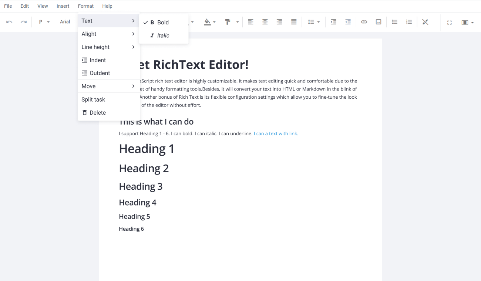Viewport: 481px width, 281px height.
Task: Open the paragraph style P dropdown
Action: (x=44, y=22)
